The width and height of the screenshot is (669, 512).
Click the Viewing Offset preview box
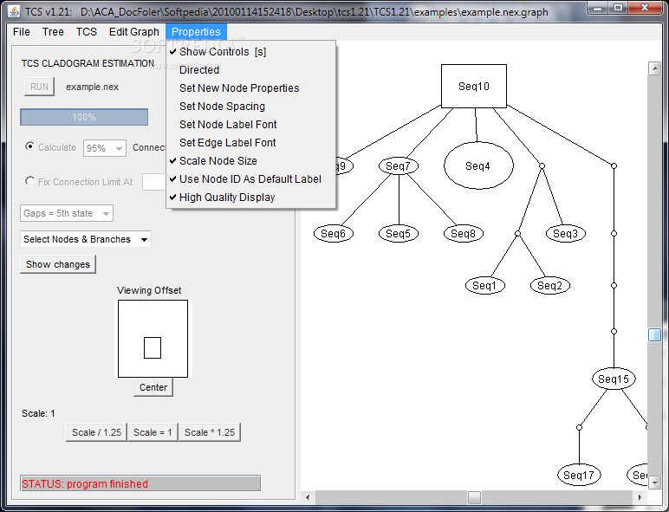pos(153,339)
